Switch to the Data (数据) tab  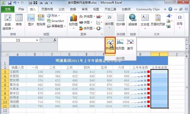pos(73,9)
